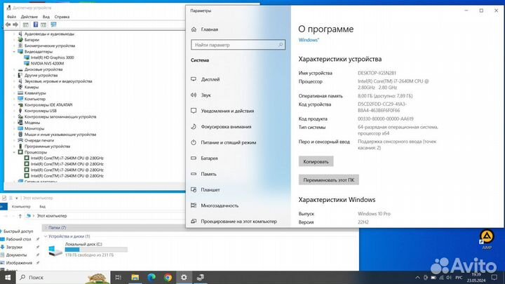Launch Microsoft Edge from taskbar

(151, 277)
